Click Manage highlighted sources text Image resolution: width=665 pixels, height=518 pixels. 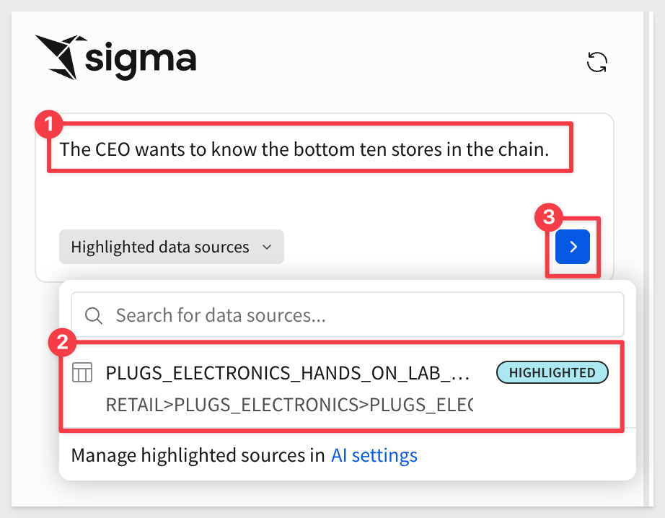(198, 455)
